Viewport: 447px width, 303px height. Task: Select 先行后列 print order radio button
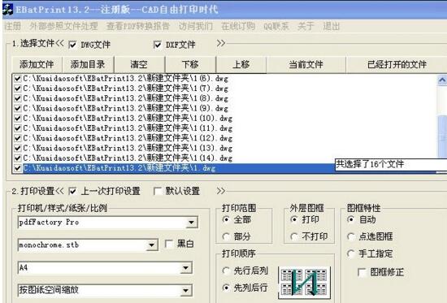(x=226, y=271)
